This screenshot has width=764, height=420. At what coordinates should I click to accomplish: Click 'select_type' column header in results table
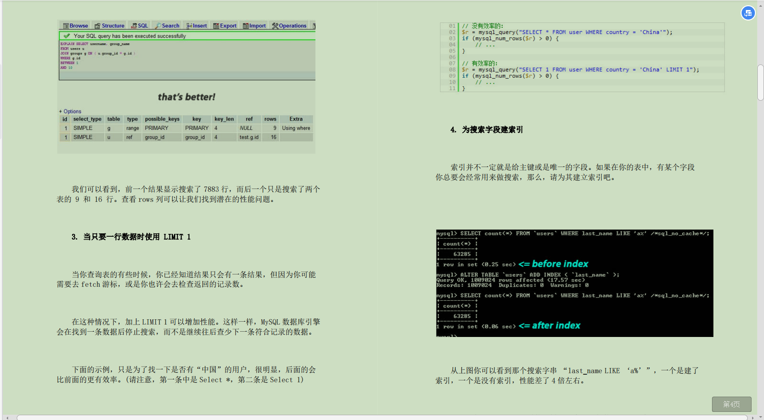[87, 119]
